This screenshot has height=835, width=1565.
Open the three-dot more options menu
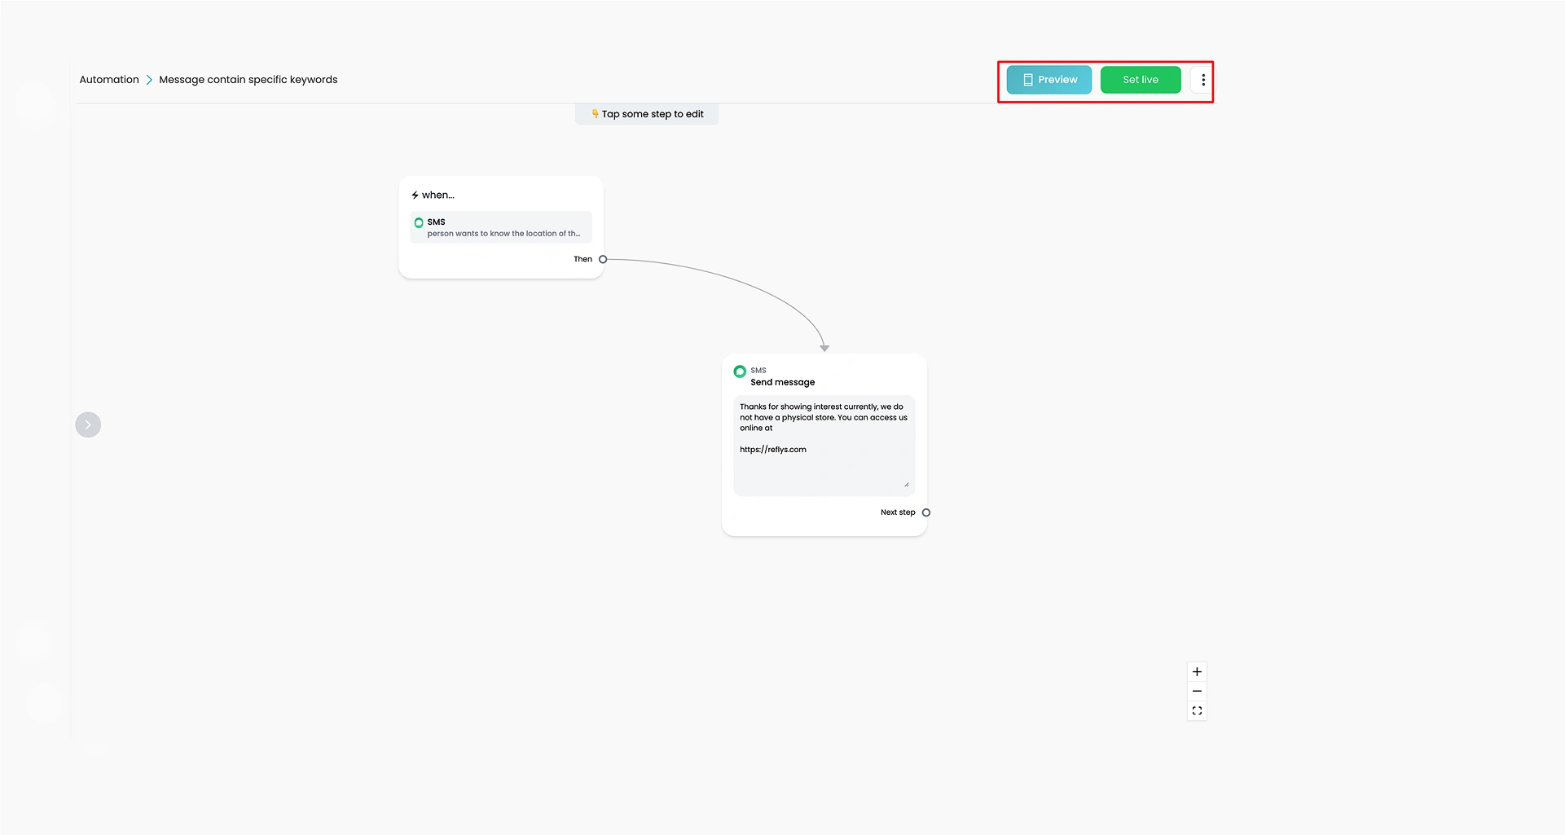tap(1202, 80)
